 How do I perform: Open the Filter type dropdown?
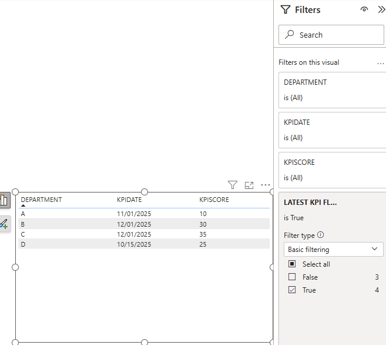coord(333,249)
